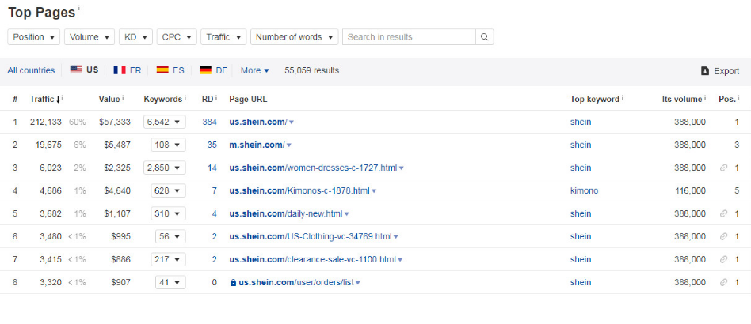Expand the 6,542 keywords dropdown
Image resolution: width=751 pixels, height=324 pixels.
165,122
